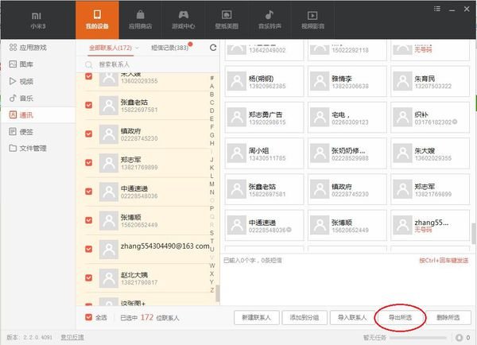Click the 导出所选 export button
Screen dimensions: 477x345
click(x=401, y=318)
